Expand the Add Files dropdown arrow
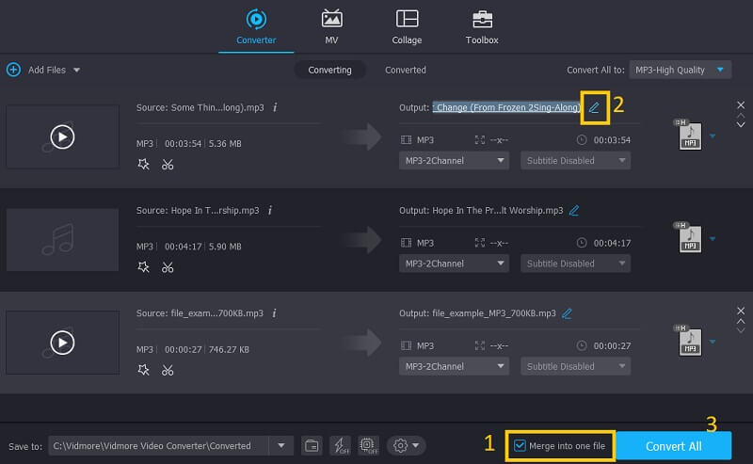 click(76, 71)
